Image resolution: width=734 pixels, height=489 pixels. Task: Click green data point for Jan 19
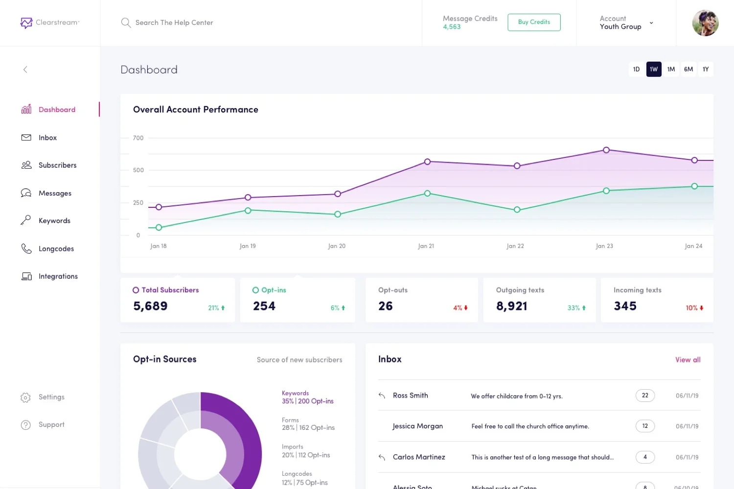click(248, 211)
